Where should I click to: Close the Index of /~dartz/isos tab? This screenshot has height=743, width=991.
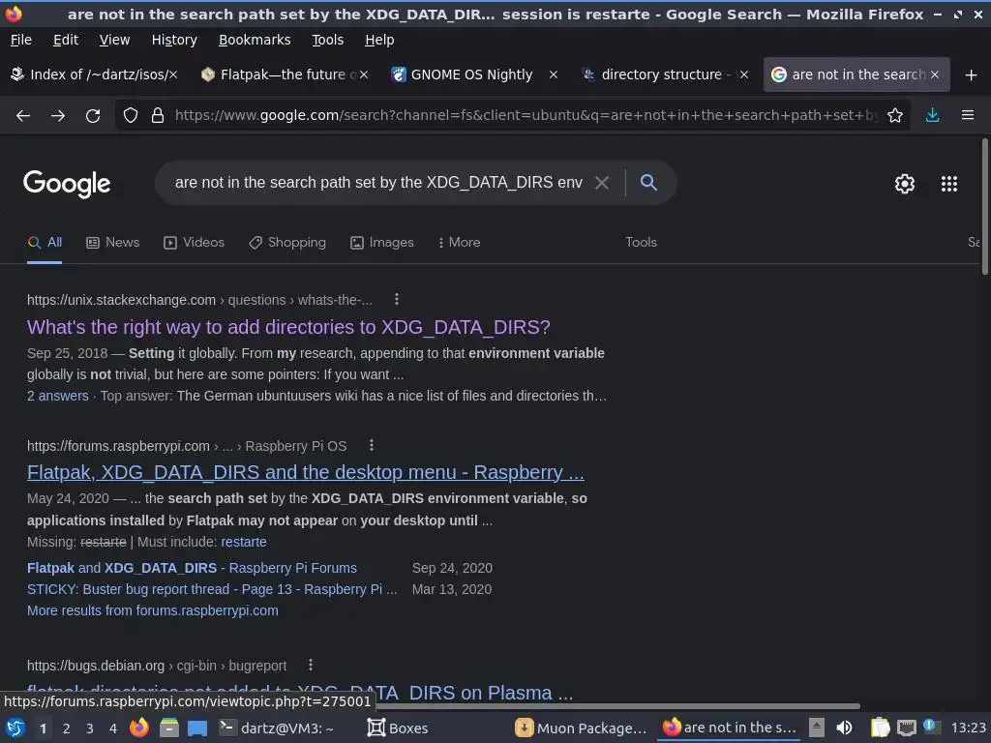point(173,75)
